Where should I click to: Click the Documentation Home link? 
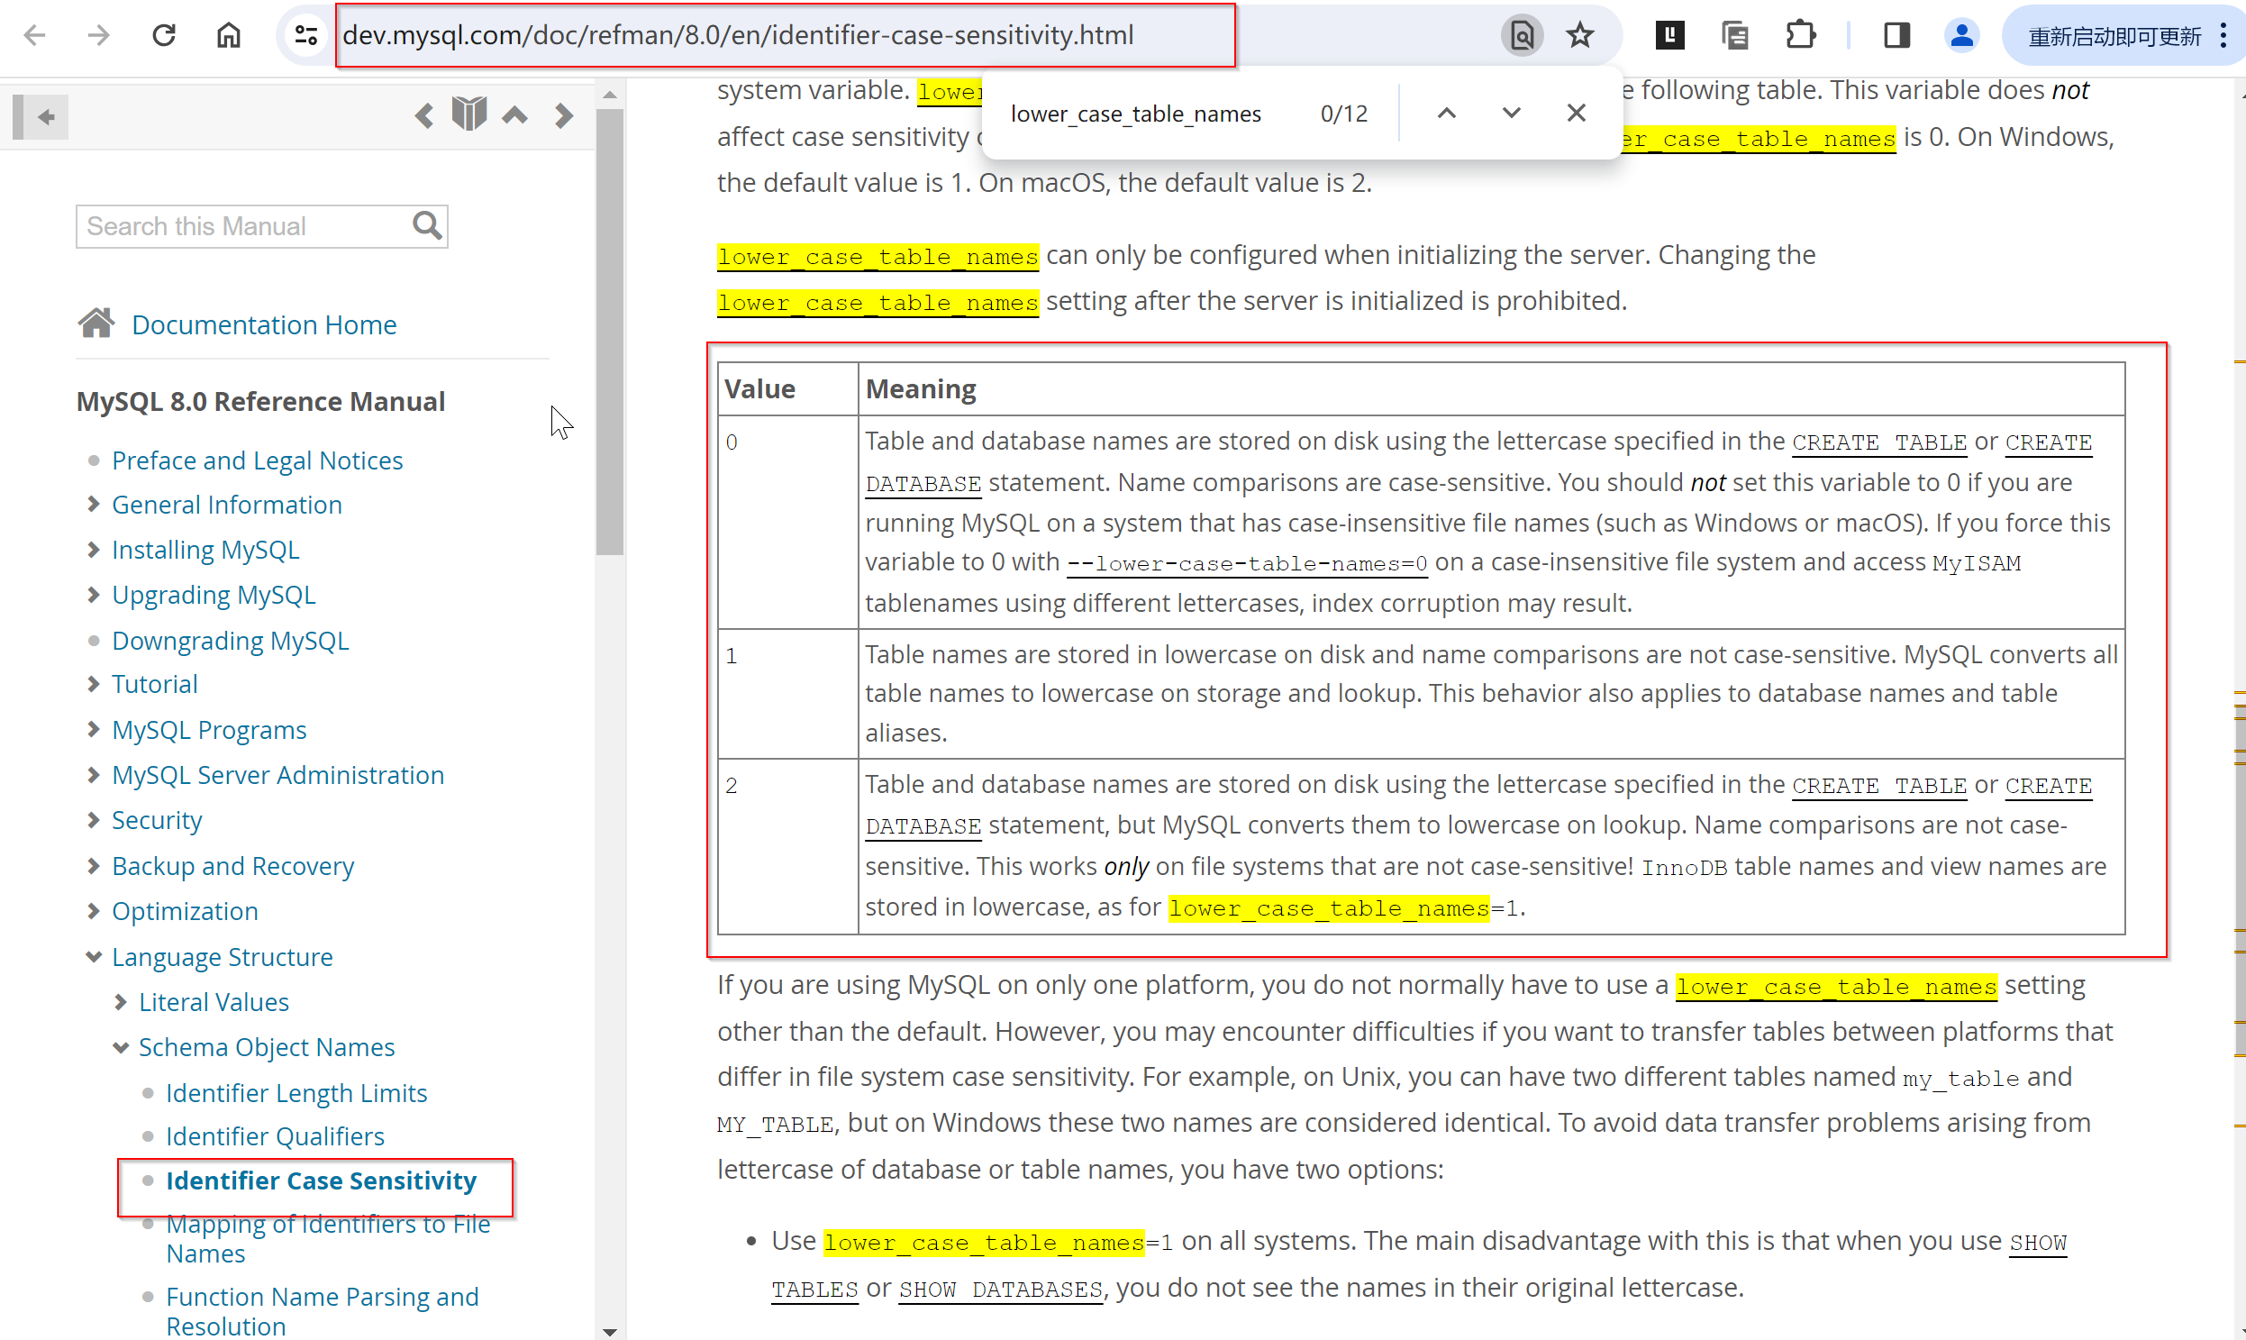(265, 324)
